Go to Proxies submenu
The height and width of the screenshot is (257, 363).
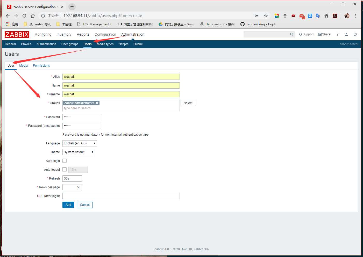click(x=26, y=44)
